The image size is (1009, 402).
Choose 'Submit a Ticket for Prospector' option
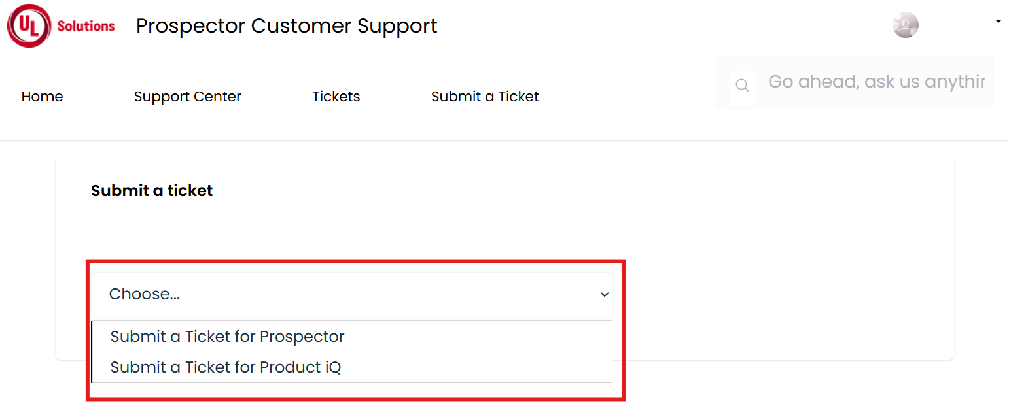pos(352,337)
